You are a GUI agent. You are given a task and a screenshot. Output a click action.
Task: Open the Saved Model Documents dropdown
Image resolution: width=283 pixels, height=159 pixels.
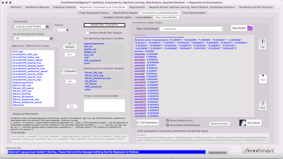click(191, 29)
